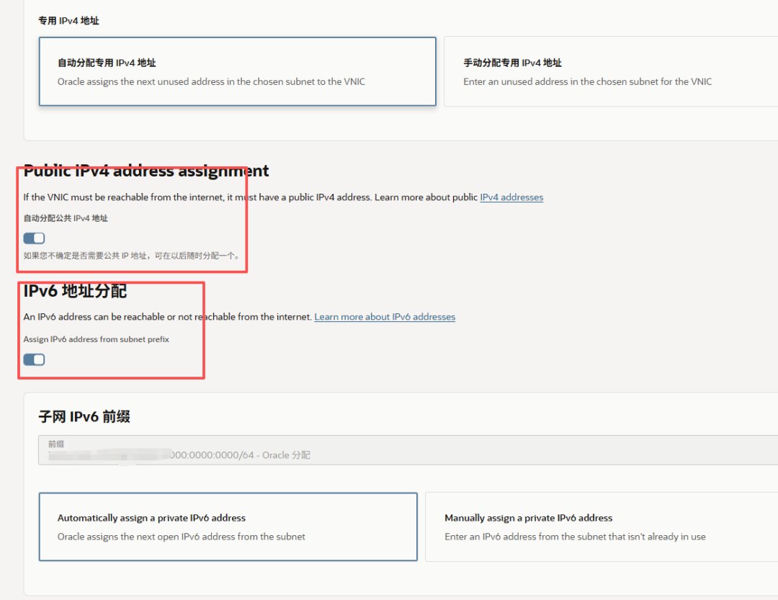Image resolution: width=778 pixels, height=600 pixels.
Task: Select the 自动分配专用 IPv4 地址 card
Action: pos(237,71)
